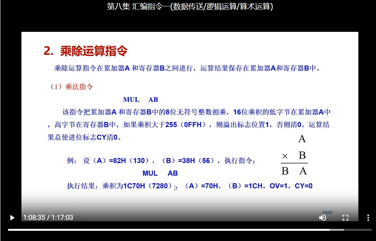Viewport: 376px width, 241px height.
Task: Click the slide page number 33/42
Action: click(327, 213)
